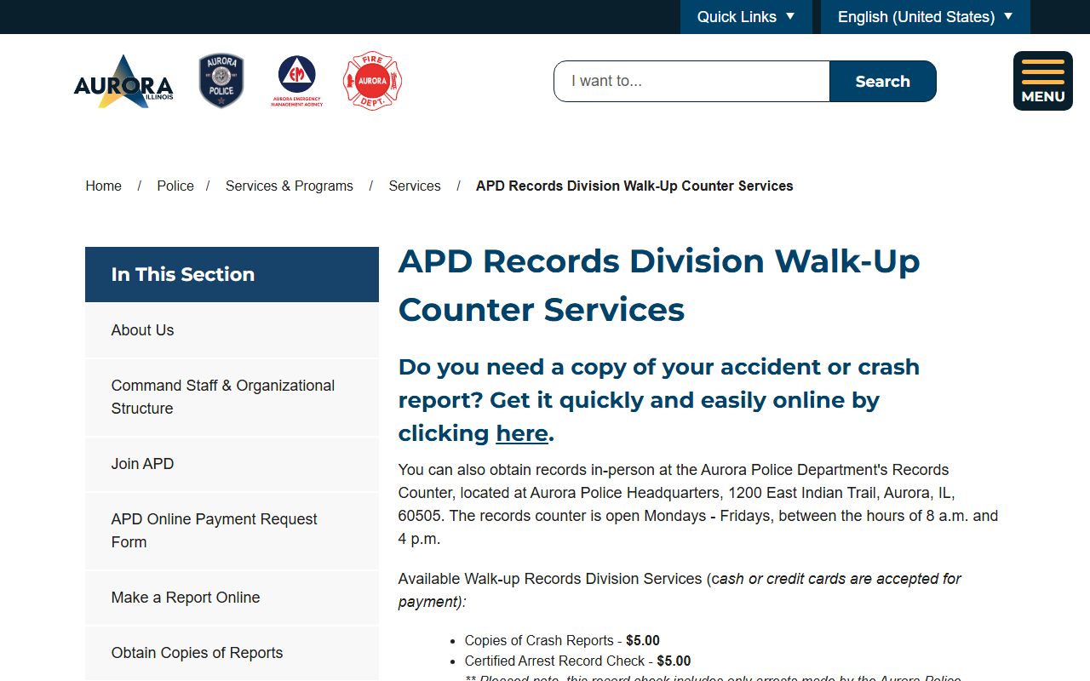Click the 'In This Section' sidebar header
The width and height of the screenshot is (1090, 681).
point(232,274)
